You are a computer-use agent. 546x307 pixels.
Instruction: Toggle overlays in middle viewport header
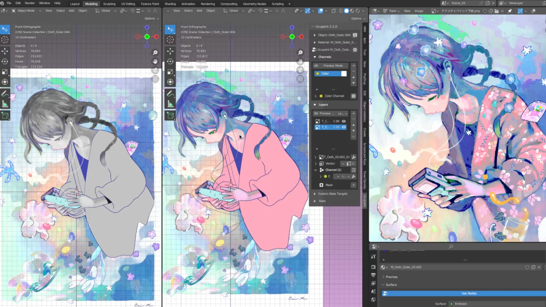click(320, 11)
